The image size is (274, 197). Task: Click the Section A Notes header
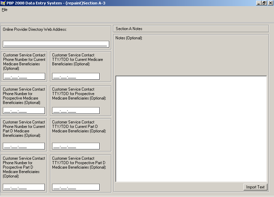(x=191, y=29)
